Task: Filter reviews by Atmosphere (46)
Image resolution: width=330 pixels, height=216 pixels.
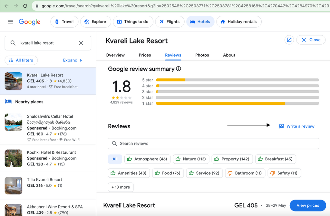Action: pyautogui.click(x=147, y=159)
